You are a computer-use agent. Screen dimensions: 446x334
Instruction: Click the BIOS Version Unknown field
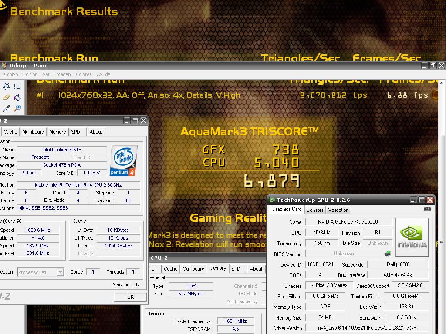pos(344,254)
